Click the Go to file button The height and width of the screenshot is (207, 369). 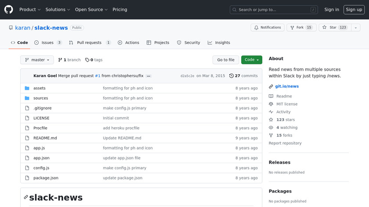[226, 60]
